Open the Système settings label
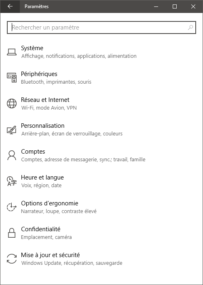The height and width of the screenshot is (285, 203). [x=32, y=48]
